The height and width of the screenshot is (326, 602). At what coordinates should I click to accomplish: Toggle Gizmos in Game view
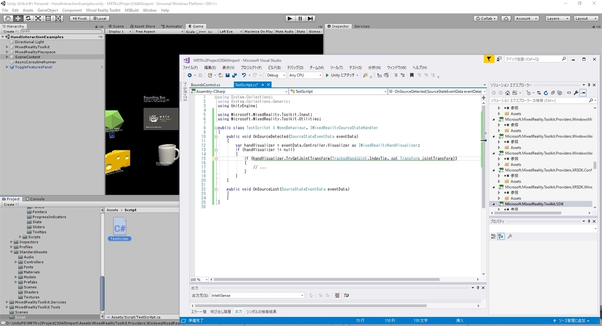tap(315, 32)
